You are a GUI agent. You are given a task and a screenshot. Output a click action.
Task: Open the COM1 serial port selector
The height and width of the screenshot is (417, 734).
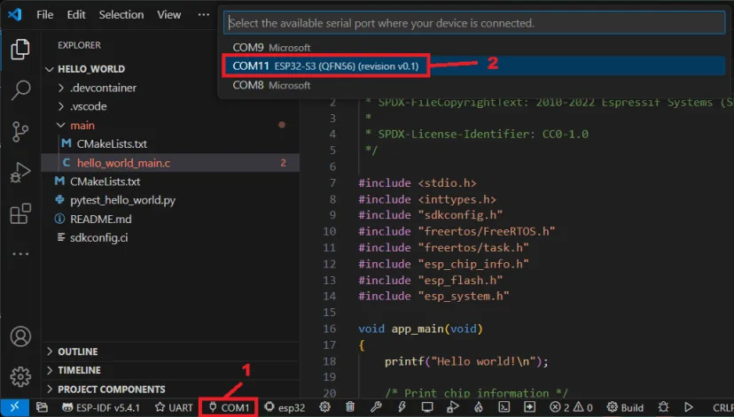pos(229,407)
